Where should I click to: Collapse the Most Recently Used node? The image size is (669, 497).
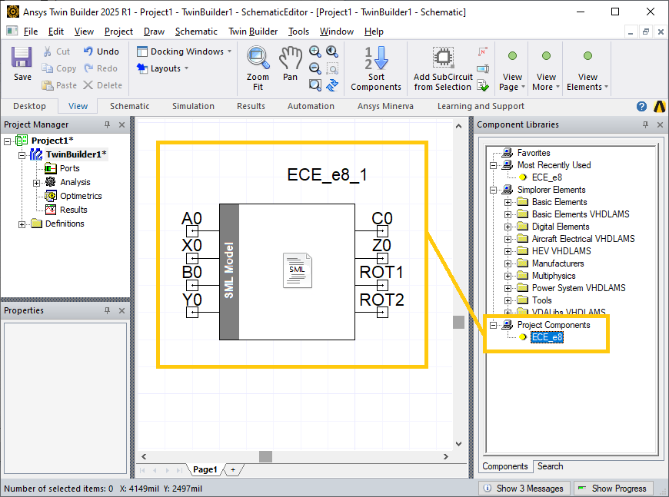[493, 165]
